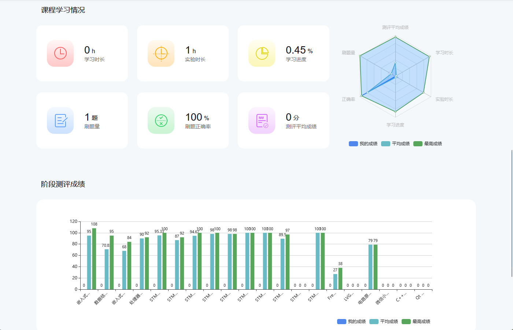Click the red clock icon for 学习时长

[x=60, y=54]
